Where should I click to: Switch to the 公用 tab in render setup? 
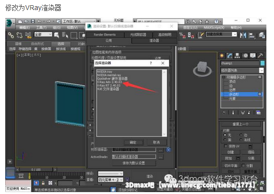109,41
